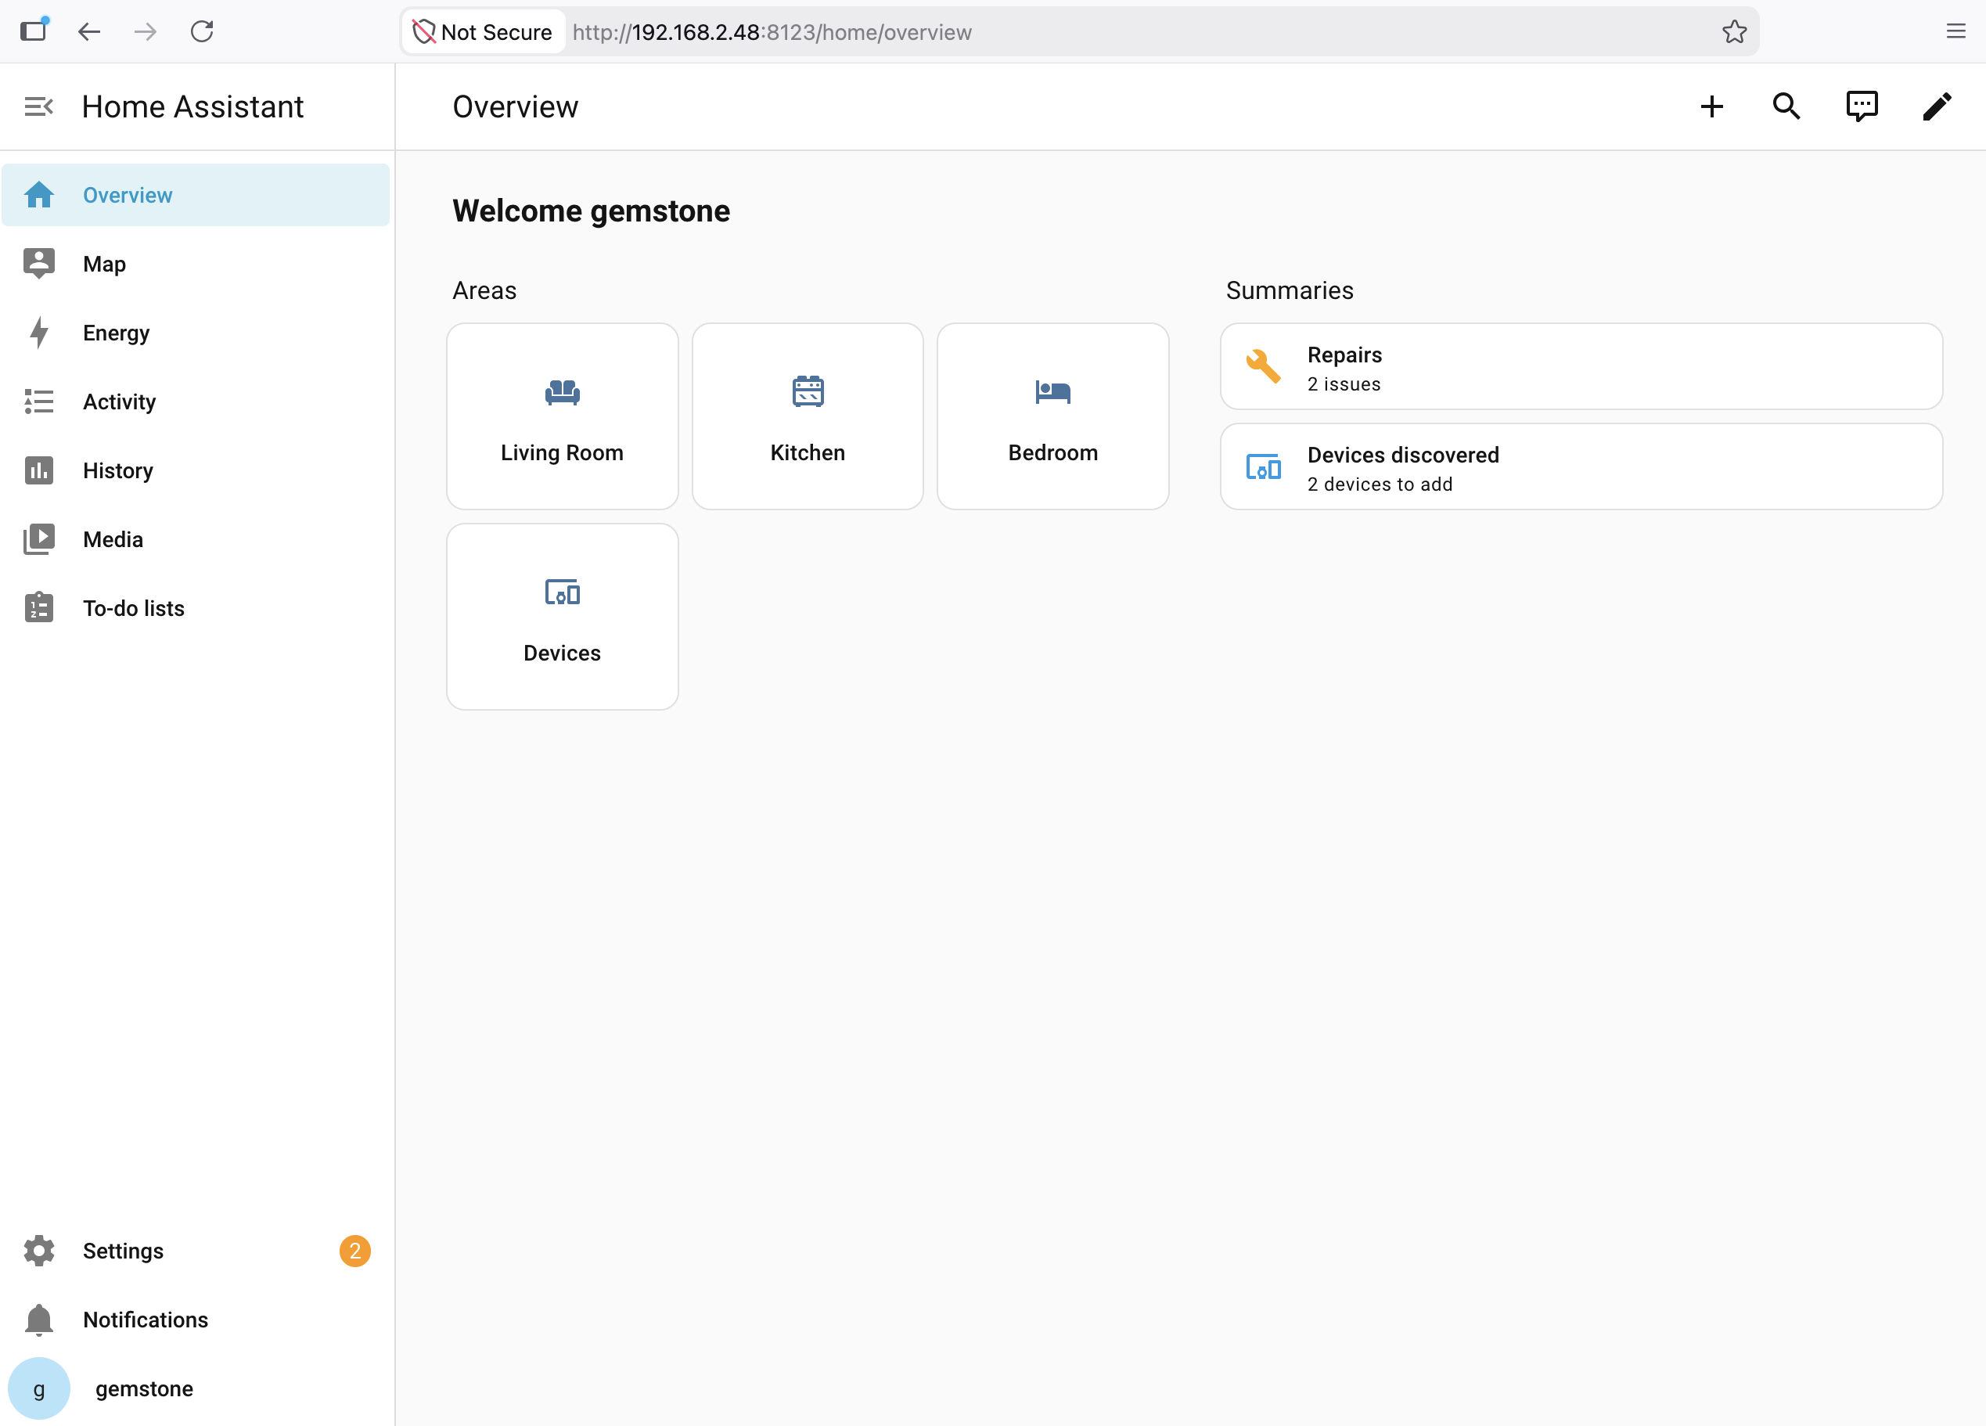Edit dashboard with the pencil icon

tap(1937, 107)
